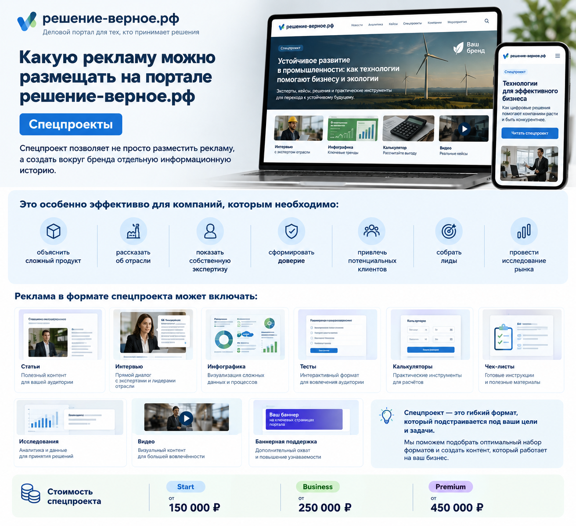Open the hamburger menu on the phone mockup

click(x=558, y=56)
